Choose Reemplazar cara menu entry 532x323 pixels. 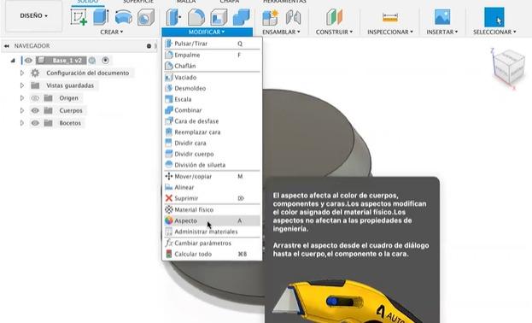212,132
